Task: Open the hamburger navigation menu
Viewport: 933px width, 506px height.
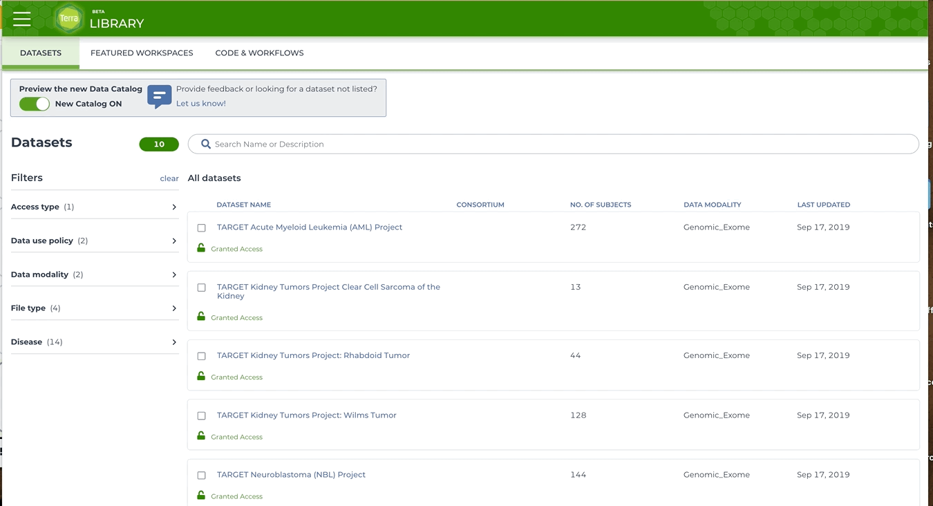Action: [22, 19]
